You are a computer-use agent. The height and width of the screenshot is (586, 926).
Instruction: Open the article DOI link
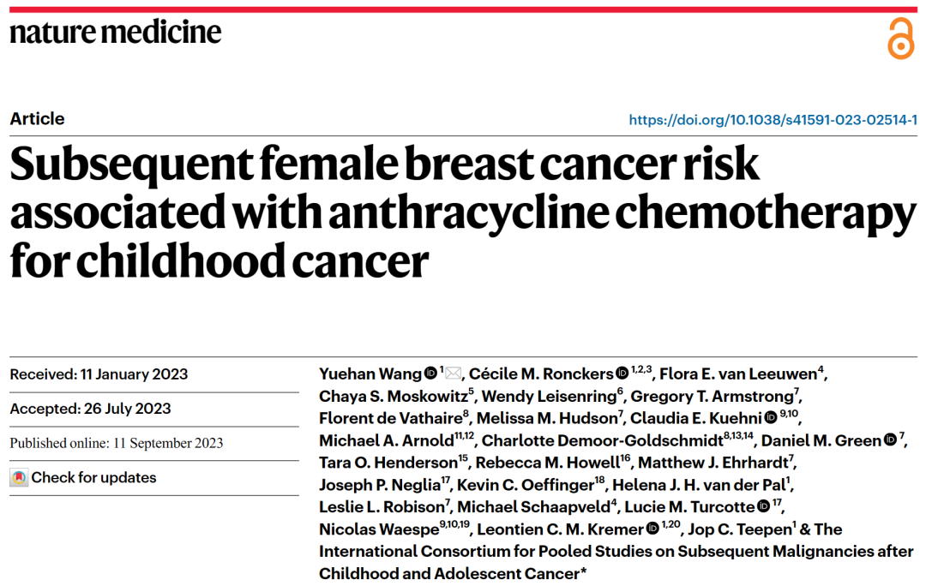pyautogui.click(x=773, y=120)
